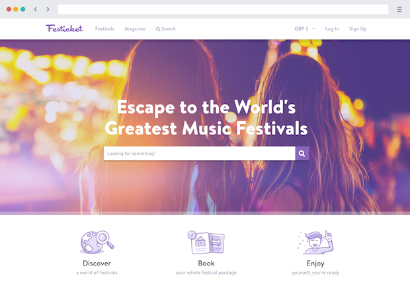Click the Festicket logo
Image resolution: width=410 pixels, height=290 pixels.
click(64, 28)
